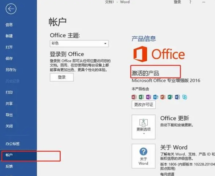215x176 pixels.
Task: Click the PowerPoint app icon
Action: (163, 97)
